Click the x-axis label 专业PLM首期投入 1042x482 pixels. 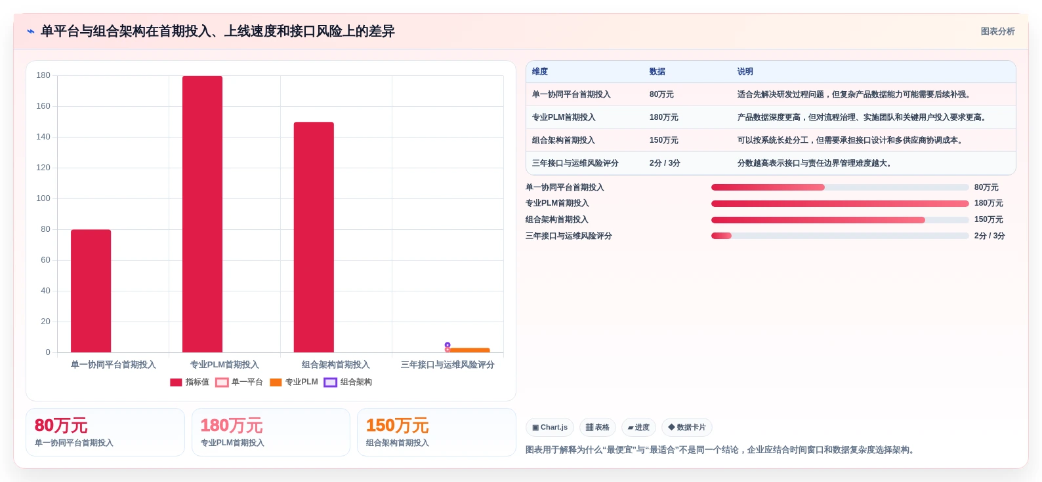[x=224, y=365]
